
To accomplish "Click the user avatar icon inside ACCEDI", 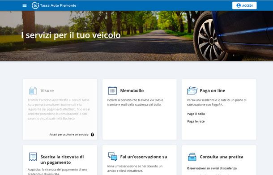I will 239,5.
